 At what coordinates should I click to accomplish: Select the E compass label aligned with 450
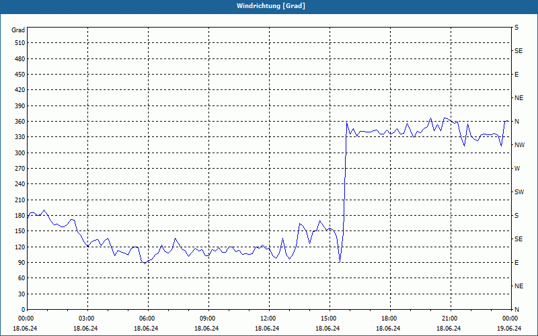[x=516, y=75]
